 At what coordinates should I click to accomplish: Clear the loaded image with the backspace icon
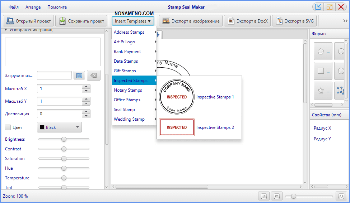[x=93, y=75]
